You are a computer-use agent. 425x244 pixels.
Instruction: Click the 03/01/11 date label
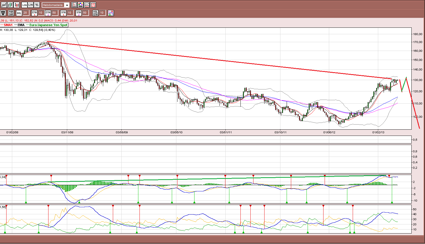tap(226, 132)
